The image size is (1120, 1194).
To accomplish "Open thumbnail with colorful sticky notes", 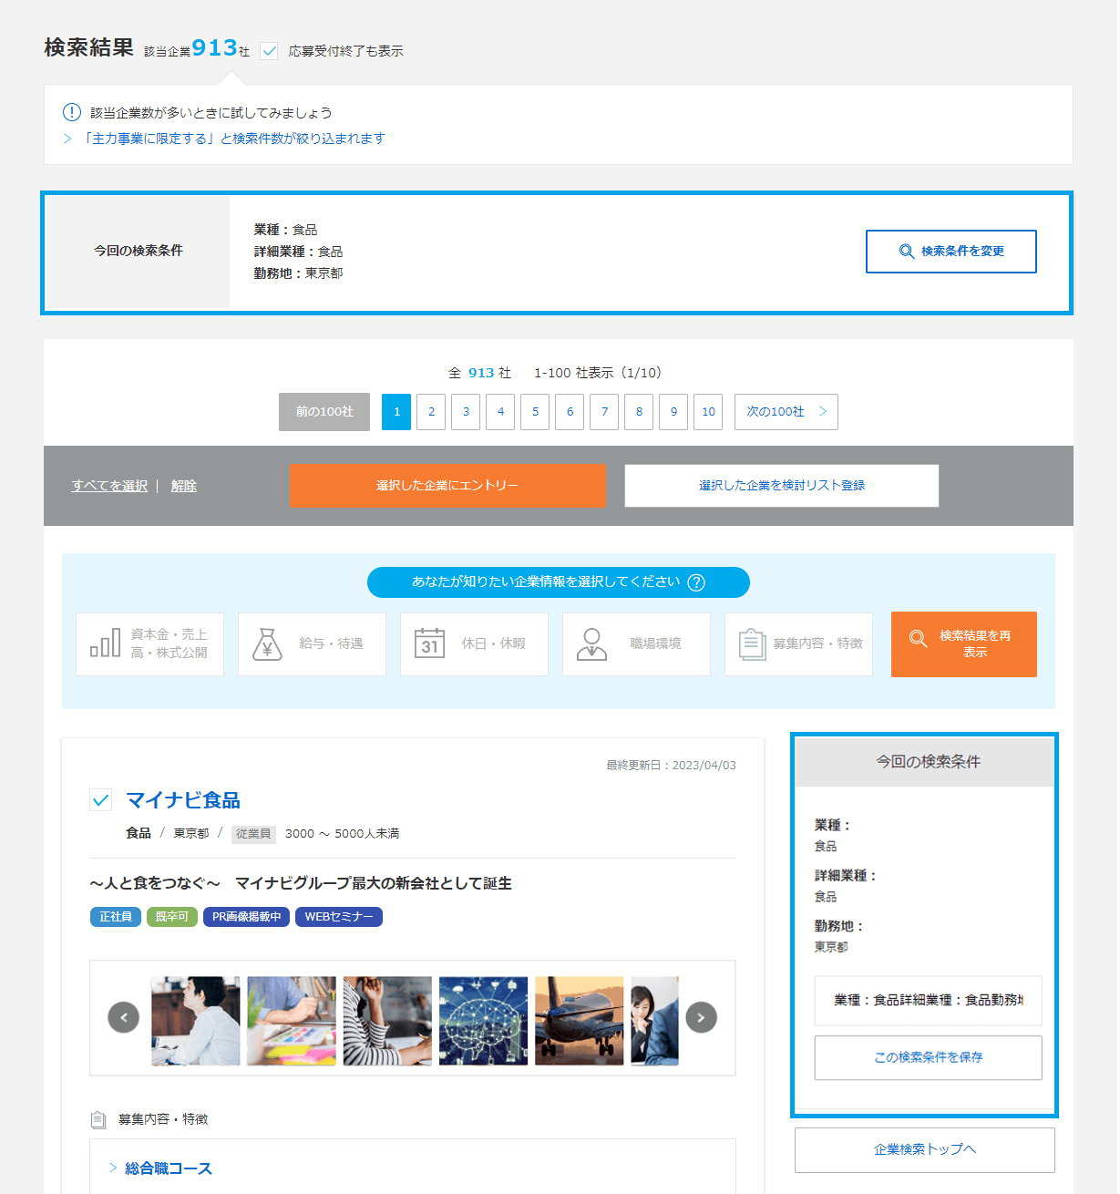I will point(292,1021).
